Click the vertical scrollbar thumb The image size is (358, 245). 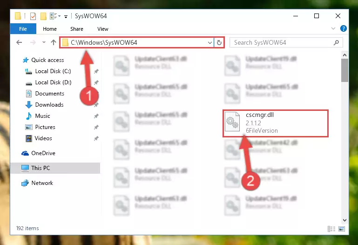pyautogui.click(x=344, y=70)
